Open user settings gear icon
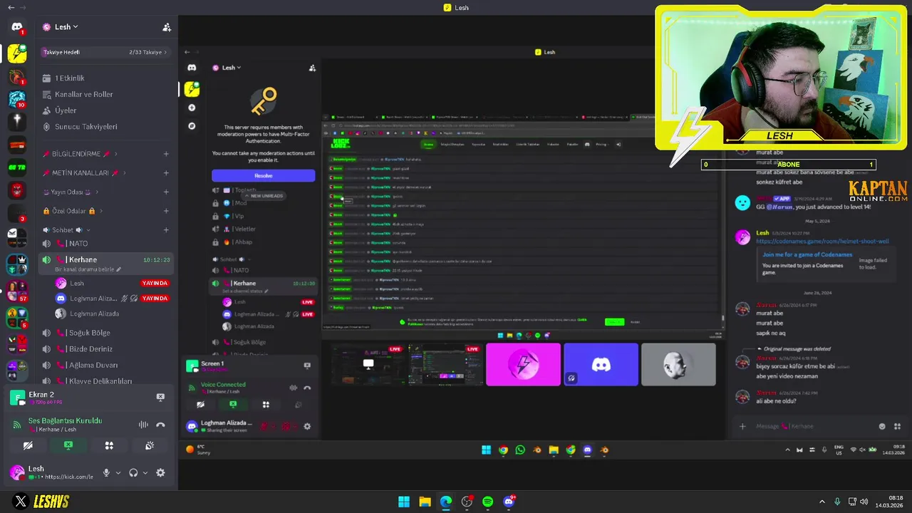The image size is (912, 513). [160, 472]
